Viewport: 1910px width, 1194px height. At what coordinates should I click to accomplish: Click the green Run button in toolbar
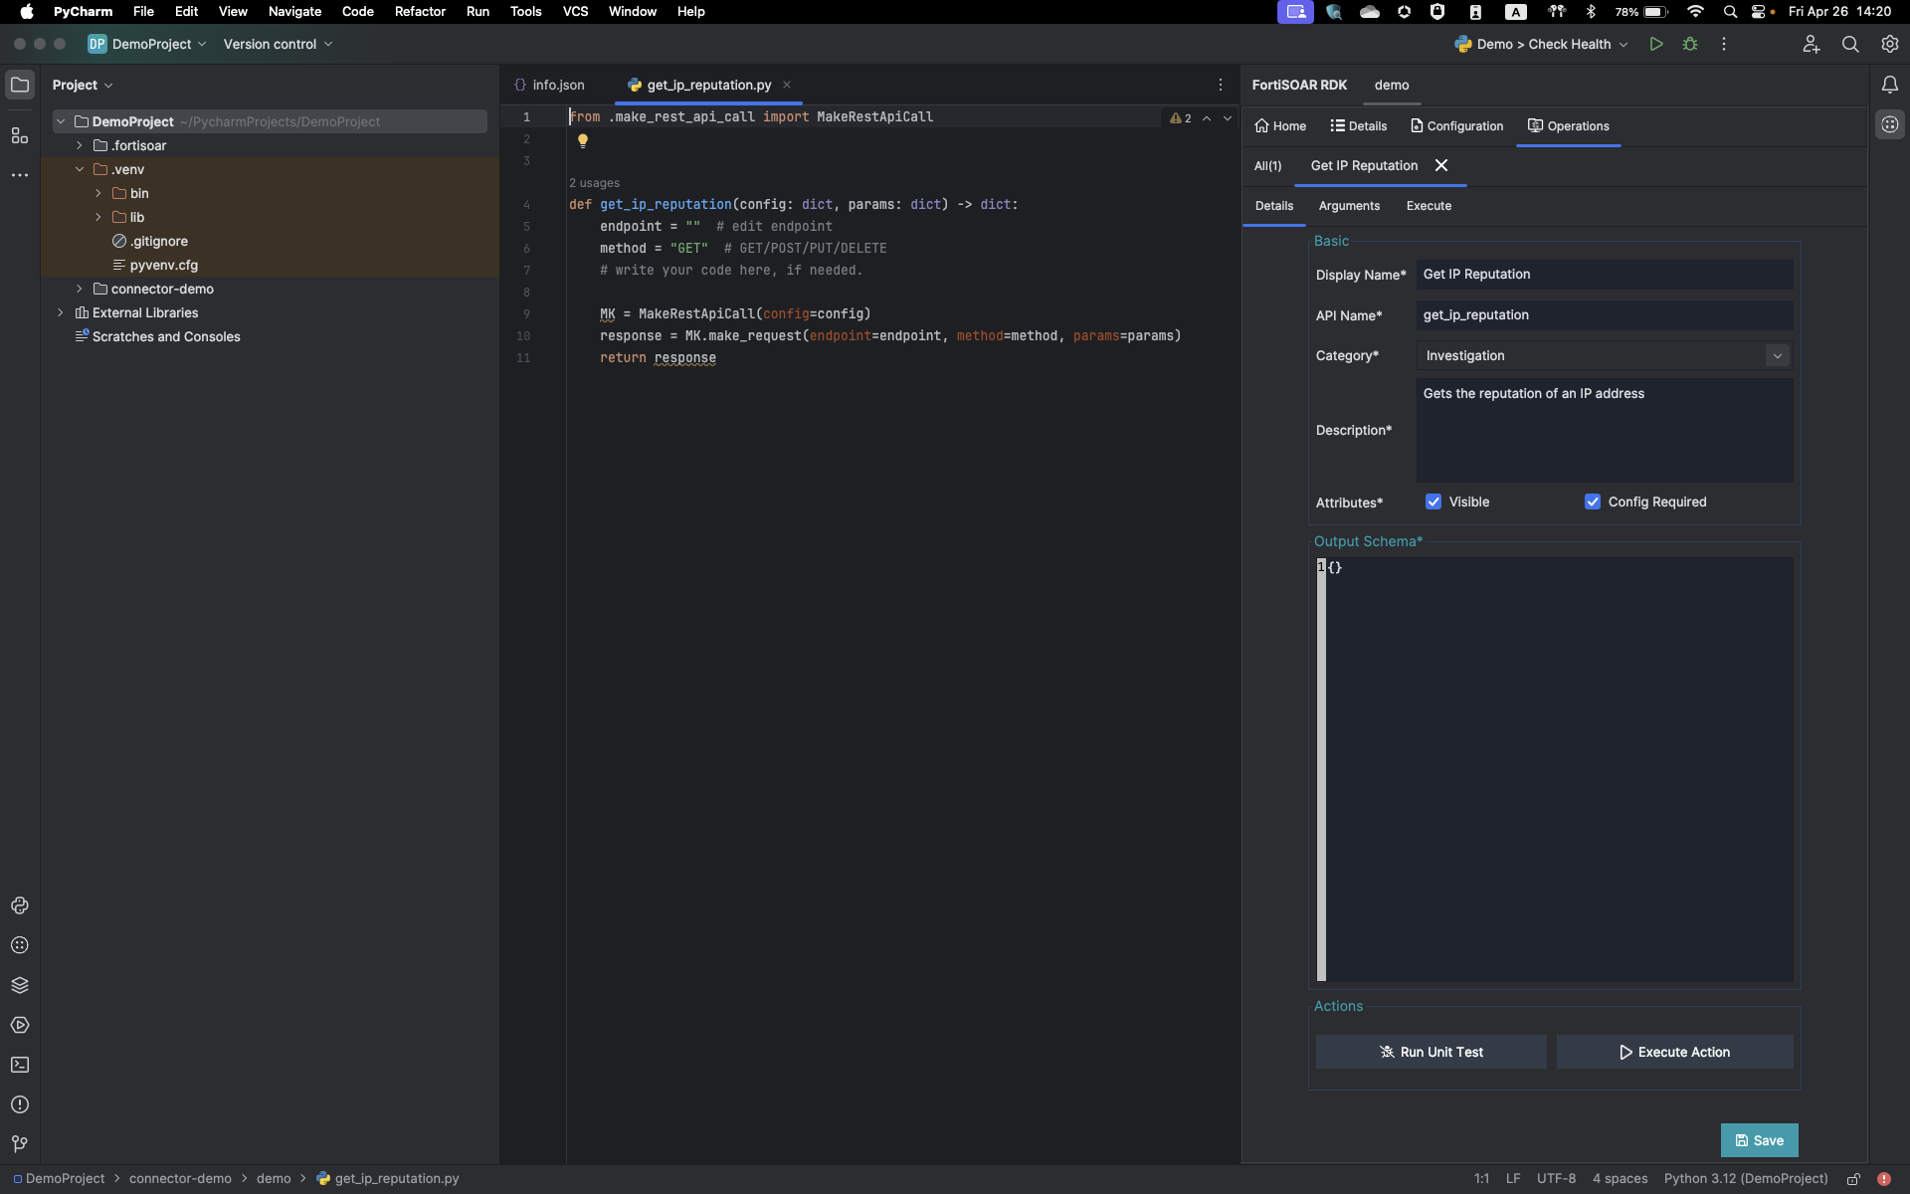coord(1656,44)
